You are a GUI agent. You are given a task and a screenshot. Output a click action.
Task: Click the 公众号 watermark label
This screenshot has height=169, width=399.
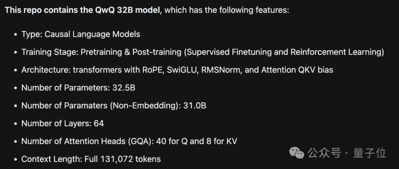pos(324,153)
